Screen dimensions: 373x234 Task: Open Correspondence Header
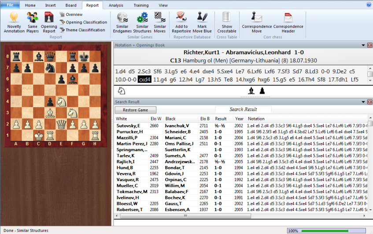(288, 22)
